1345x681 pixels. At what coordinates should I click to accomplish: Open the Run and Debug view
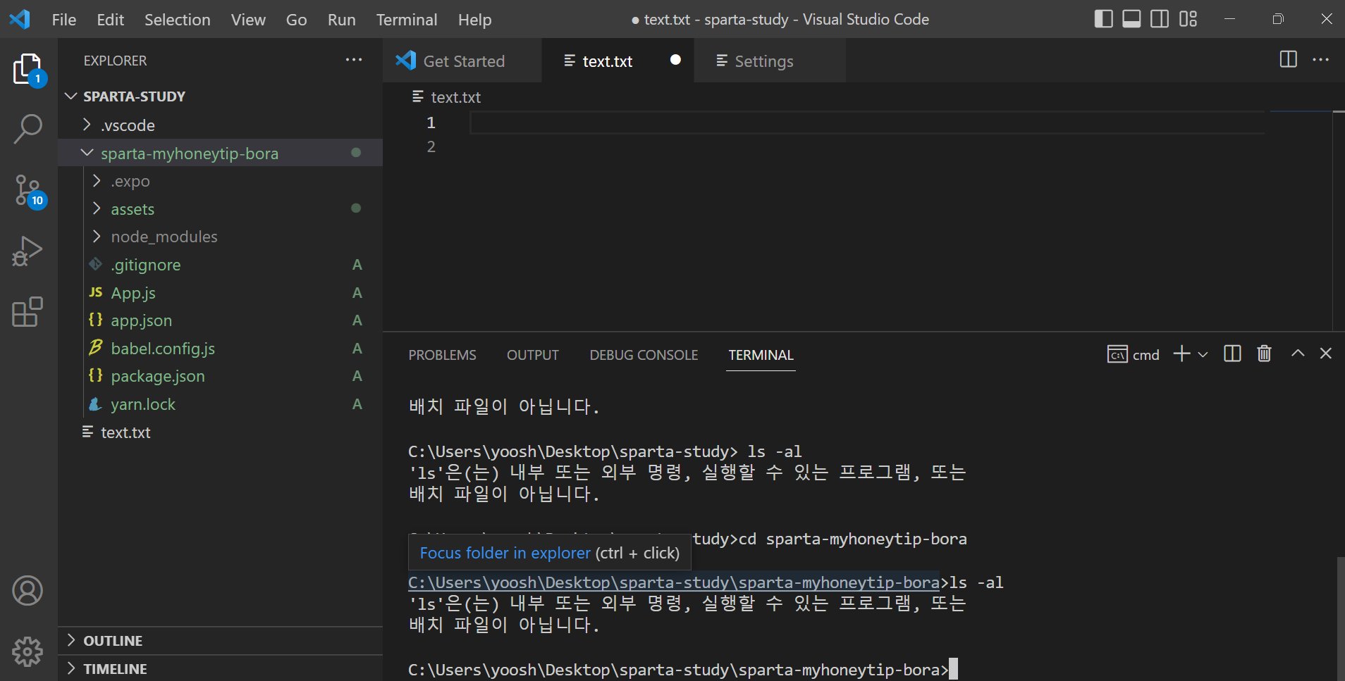pyautogui.click(x=28, y=251)
